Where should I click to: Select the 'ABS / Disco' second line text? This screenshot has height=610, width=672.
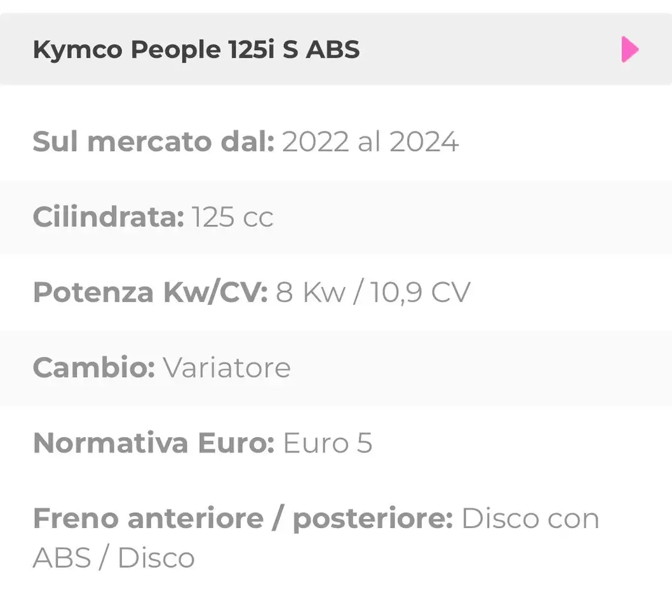point(114,558)
